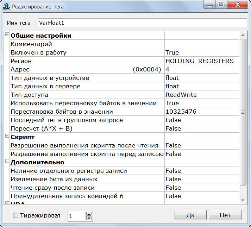The image size is (251, 227).
Task: Click the scrollbar up arrow in property list
Action: 243,35
